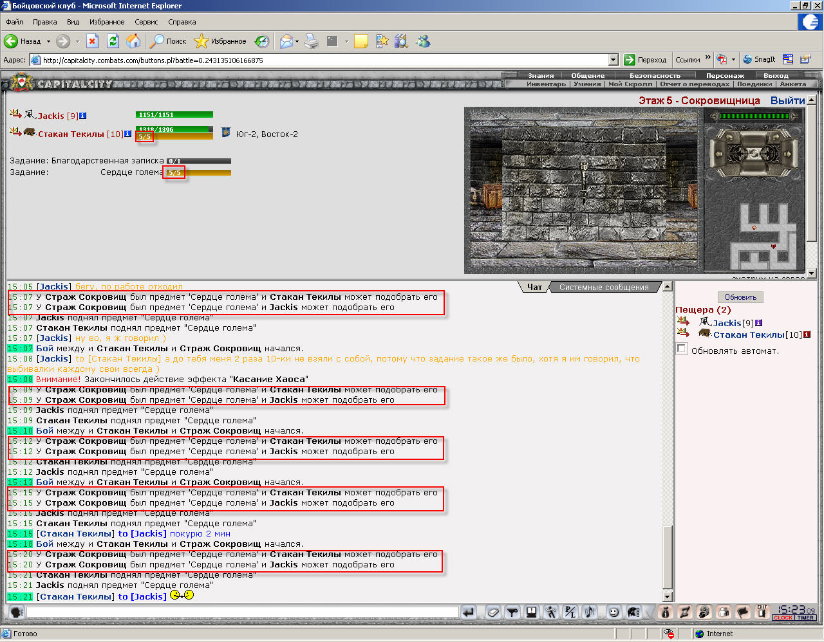
Task: Click info icon next to Jackis [9] at top
Action: [83, 116]
